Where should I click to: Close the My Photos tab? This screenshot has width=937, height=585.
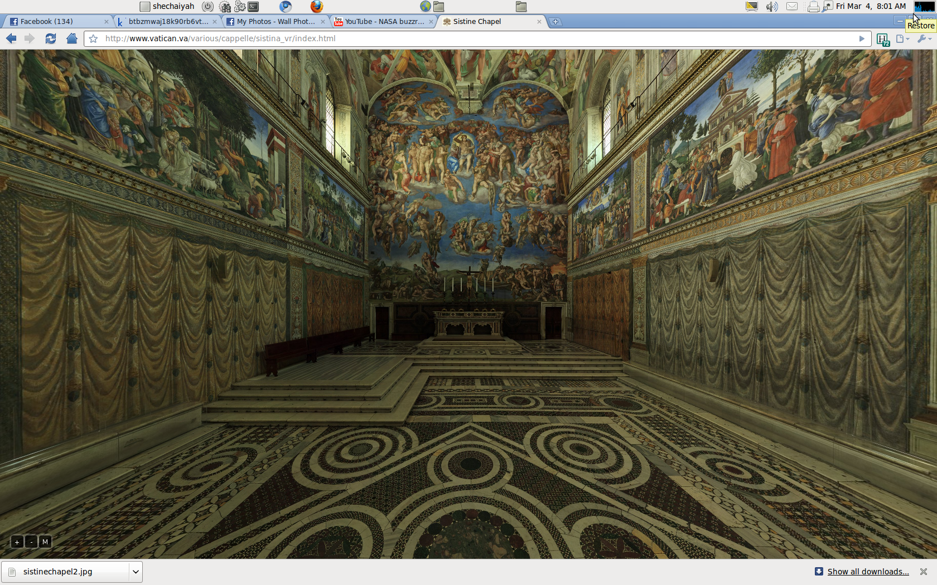(322, 22)
